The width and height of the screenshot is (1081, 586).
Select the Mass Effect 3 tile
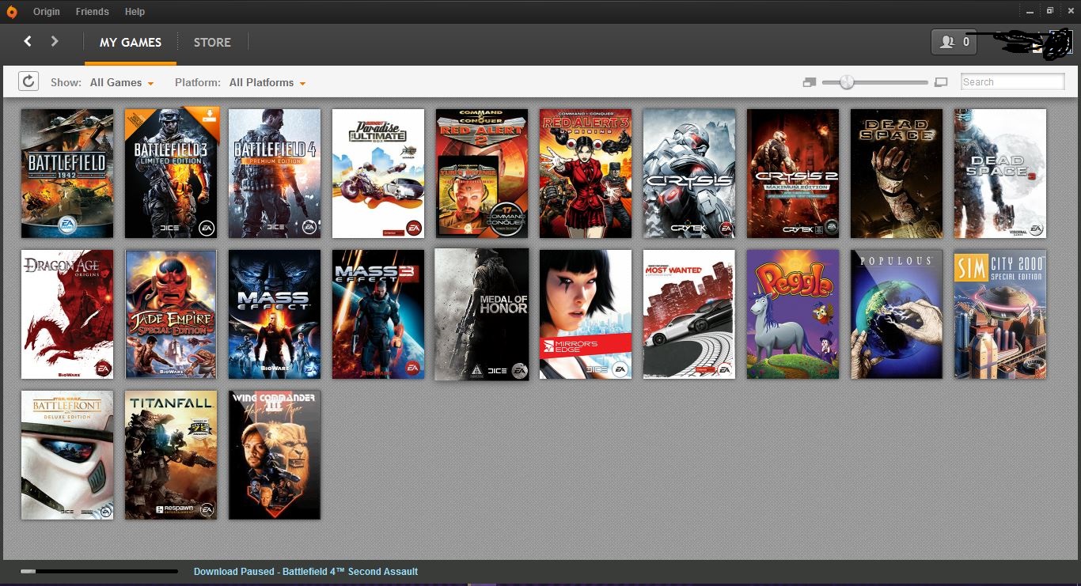(x=378, y=315)
